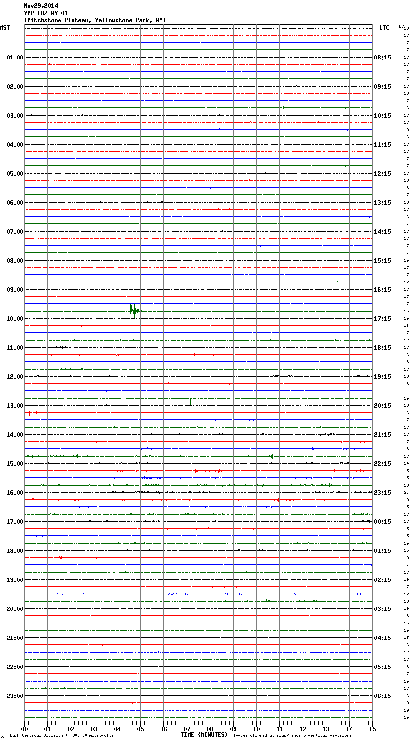
Task: Click the "07" minute axis tick label
Action: coord(187,729)
